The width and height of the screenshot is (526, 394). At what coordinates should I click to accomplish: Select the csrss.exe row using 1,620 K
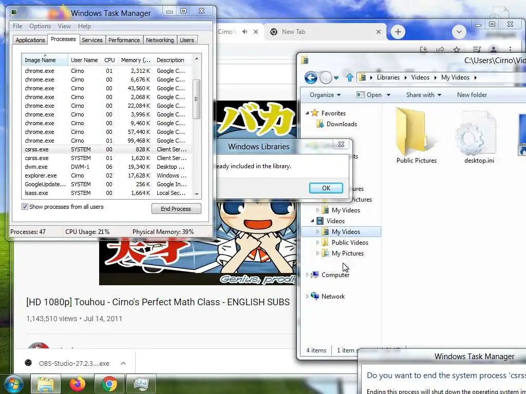(x=107, y=158)
